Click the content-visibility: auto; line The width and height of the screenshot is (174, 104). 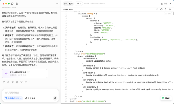[98, 61]
